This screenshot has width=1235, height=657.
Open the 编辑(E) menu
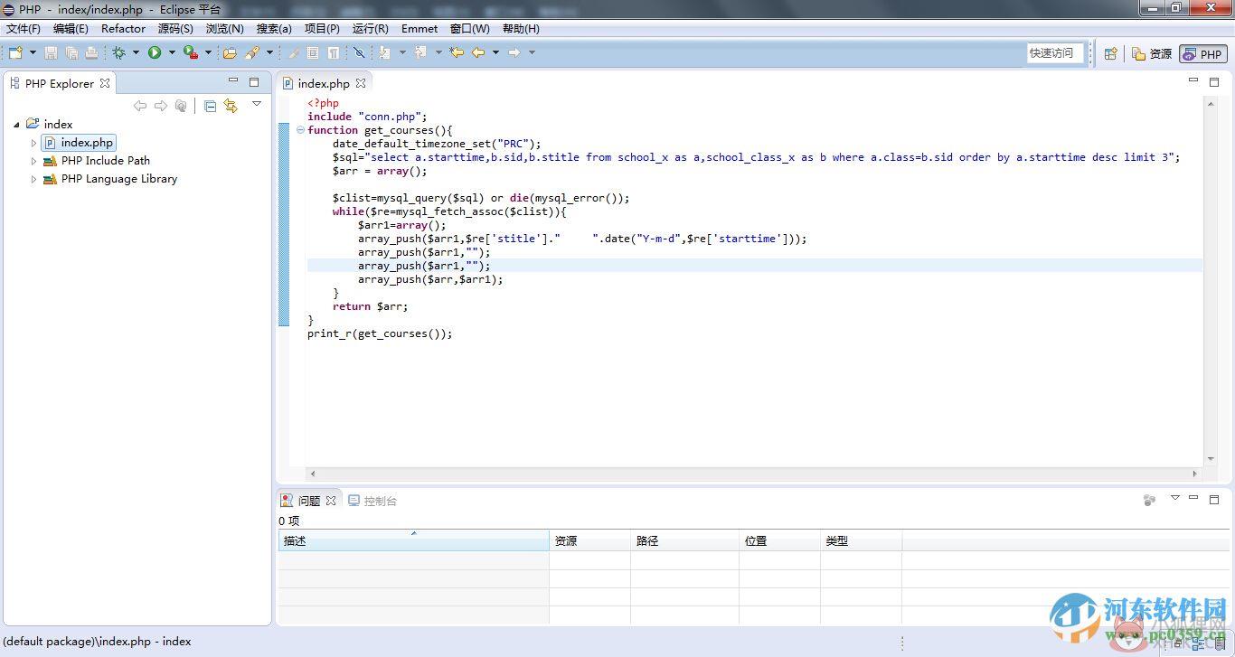[71, 28]
